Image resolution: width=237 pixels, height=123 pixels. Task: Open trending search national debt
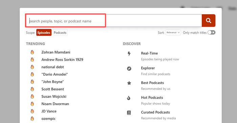tap(52, 67)
